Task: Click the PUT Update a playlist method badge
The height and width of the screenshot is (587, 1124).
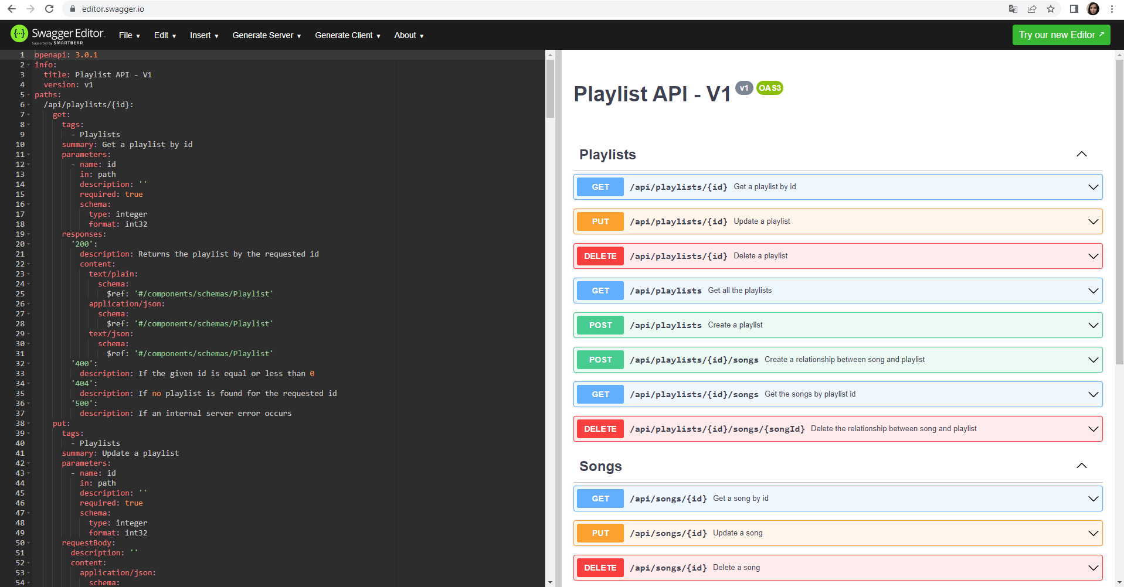Action: point(600,221)
